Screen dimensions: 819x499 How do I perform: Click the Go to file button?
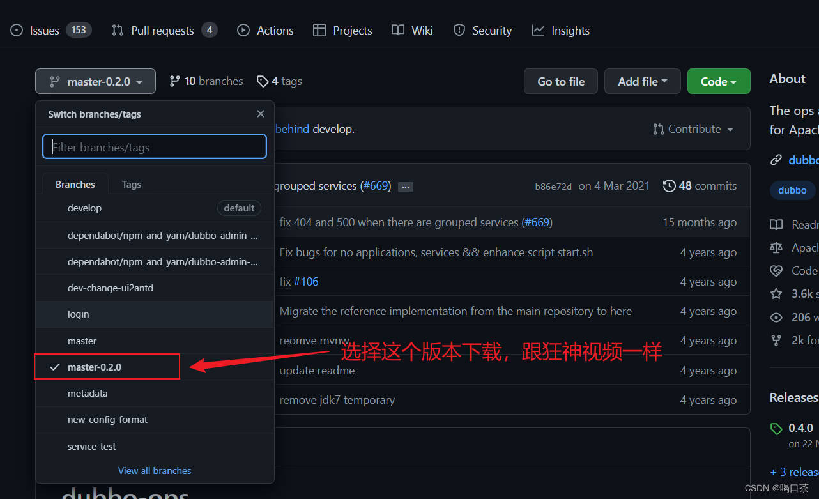tap(561, 81)
